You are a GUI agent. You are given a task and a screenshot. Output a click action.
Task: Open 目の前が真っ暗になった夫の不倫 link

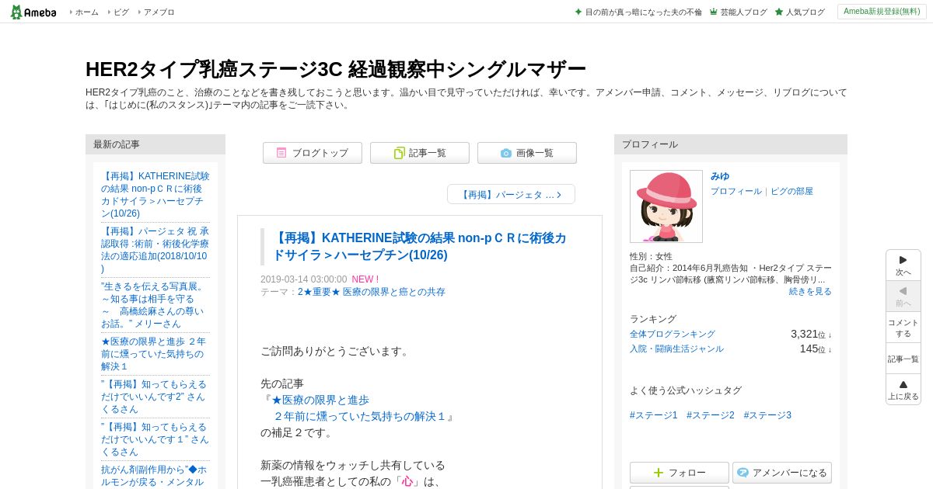tap(643, 12)
